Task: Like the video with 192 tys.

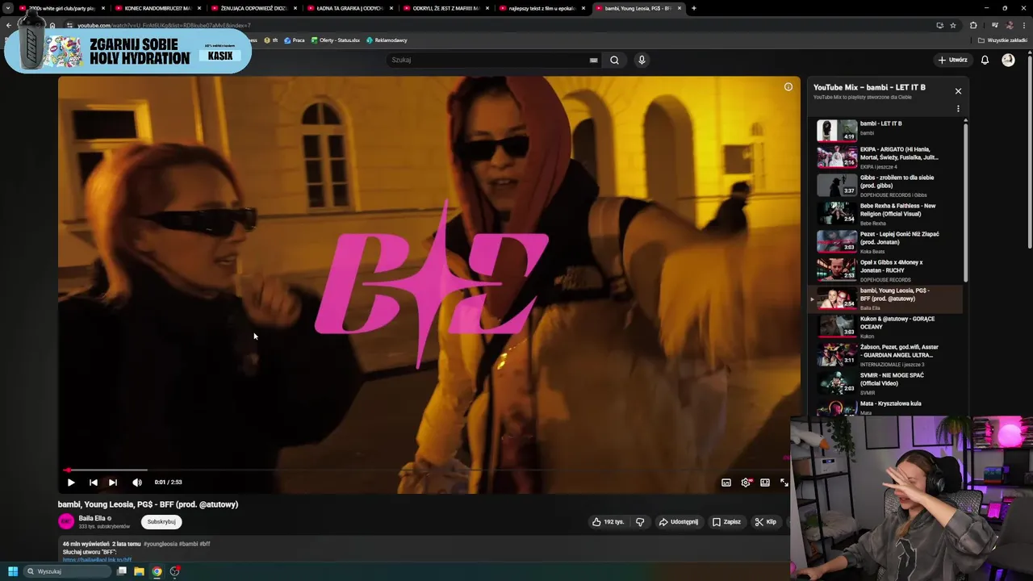Action: [x=609, y=522]
